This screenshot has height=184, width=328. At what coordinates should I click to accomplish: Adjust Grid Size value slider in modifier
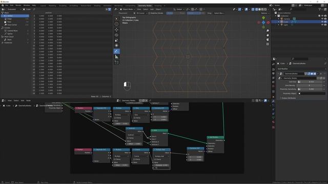311,82
